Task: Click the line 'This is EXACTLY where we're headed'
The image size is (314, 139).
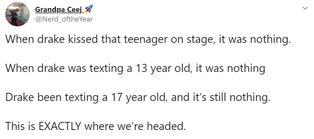Action: 96,126
